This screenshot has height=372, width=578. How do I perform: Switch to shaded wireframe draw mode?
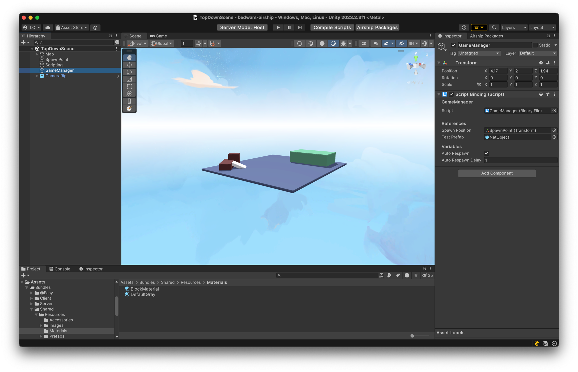click(311, 43)
